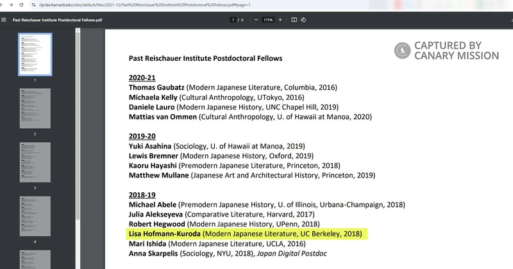Click the zoom out minus button
This screenshot has height=269, width=513.
click(256, 20)
